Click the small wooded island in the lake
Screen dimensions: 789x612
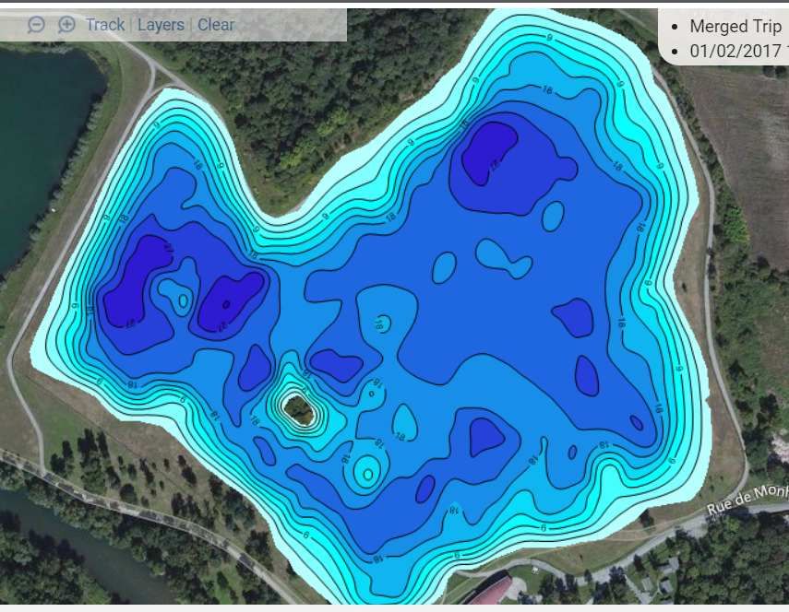(x=298, y=408)
